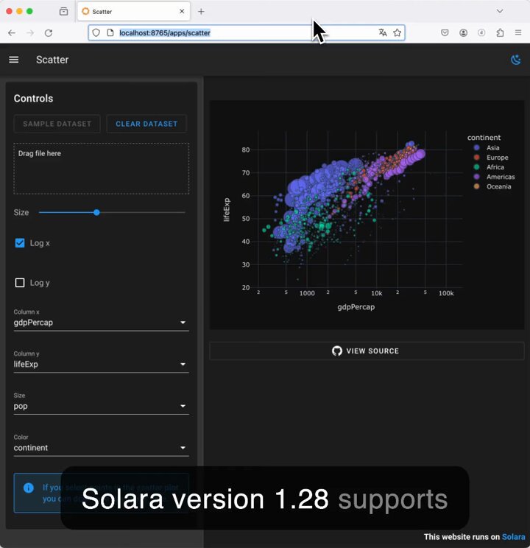The width and height of the screenshot is (530, 548).
Task: Click the Firefox View icon
Action: coord(63,11)
